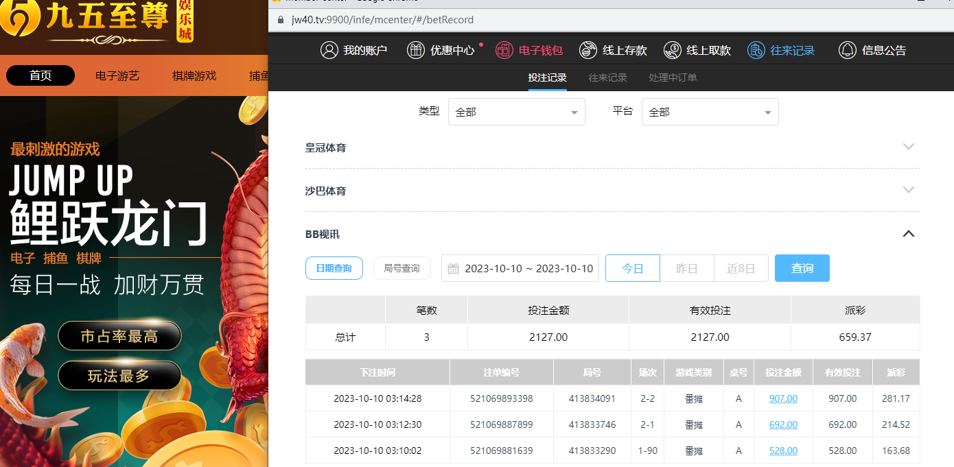The width and height of the screenshot is (954, 467).
Task: Click the blue 查询 button
Action: [802, 268]
